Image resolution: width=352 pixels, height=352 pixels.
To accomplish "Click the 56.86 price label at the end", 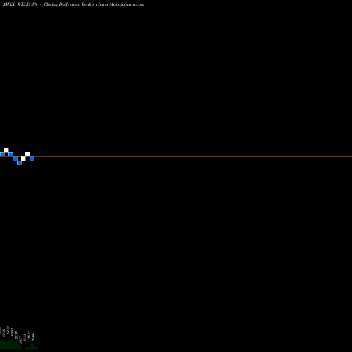I will [33, 337].
